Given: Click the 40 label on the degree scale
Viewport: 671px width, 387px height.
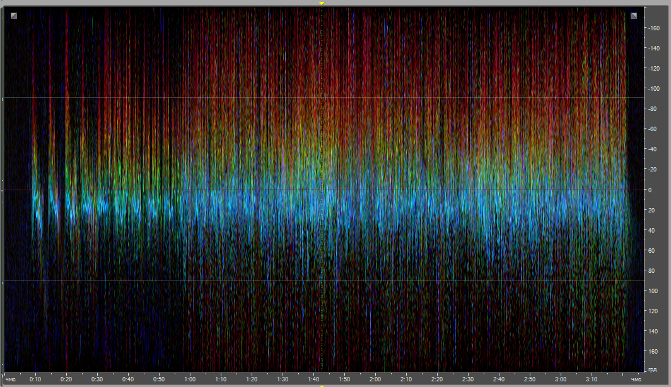Looking at the screenshot, I should pyautogui.click(x=651, y=230).
